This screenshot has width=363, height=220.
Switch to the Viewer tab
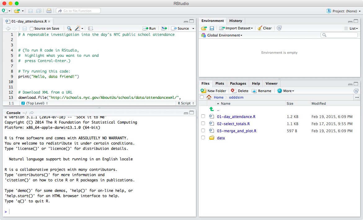click(272, 83)
